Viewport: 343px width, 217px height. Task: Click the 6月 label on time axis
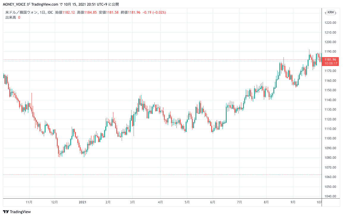pos(213,202)
